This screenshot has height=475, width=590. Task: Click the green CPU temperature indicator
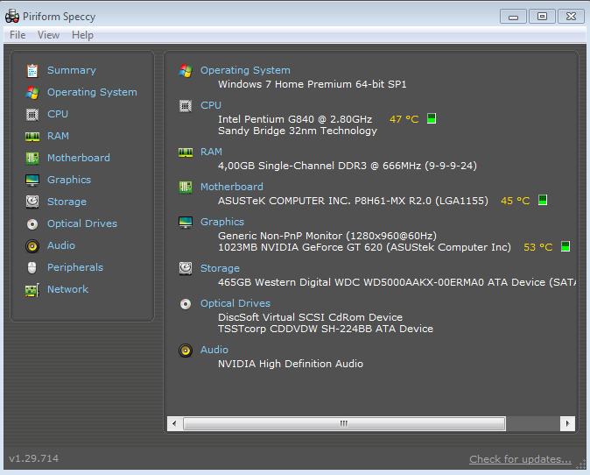click(432, 118)
